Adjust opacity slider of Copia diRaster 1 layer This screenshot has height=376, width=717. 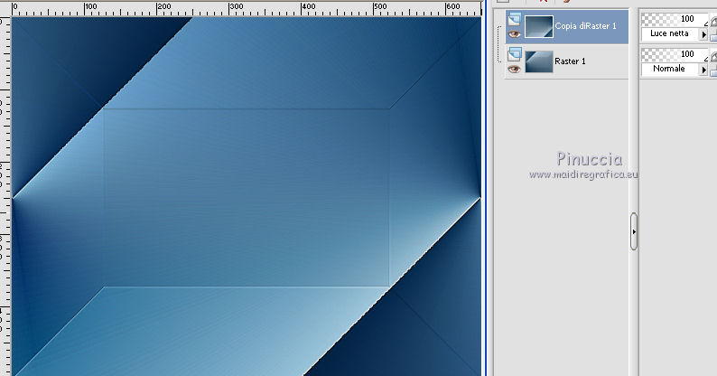(674, 19)
